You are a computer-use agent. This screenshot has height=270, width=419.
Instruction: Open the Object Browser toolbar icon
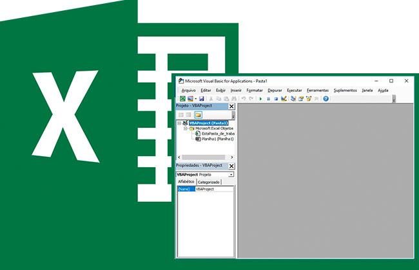(x=309, y=99)
